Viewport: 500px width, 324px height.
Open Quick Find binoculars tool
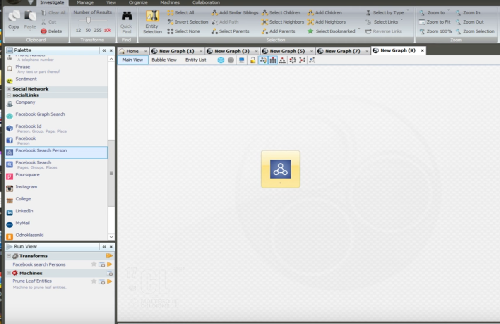click(127, 21)
